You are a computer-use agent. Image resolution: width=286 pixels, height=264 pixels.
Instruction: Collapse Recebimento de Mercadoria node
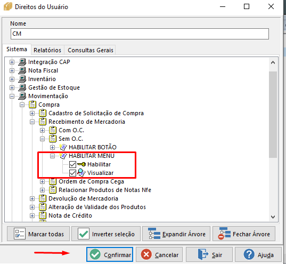coord(32,122)
